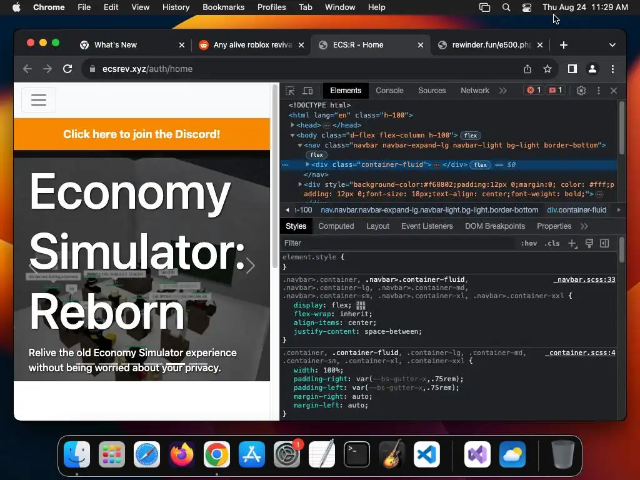Close the DevTools panel

tap(614, 91)
